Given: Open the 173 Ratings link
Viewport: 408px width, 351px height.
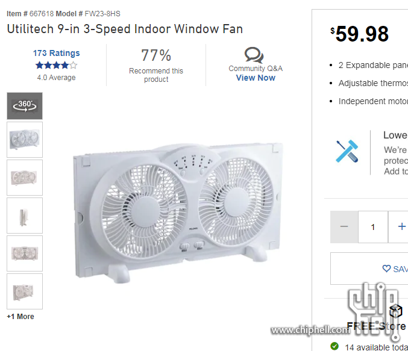Looking at the screenshot, I should (56, 53).
